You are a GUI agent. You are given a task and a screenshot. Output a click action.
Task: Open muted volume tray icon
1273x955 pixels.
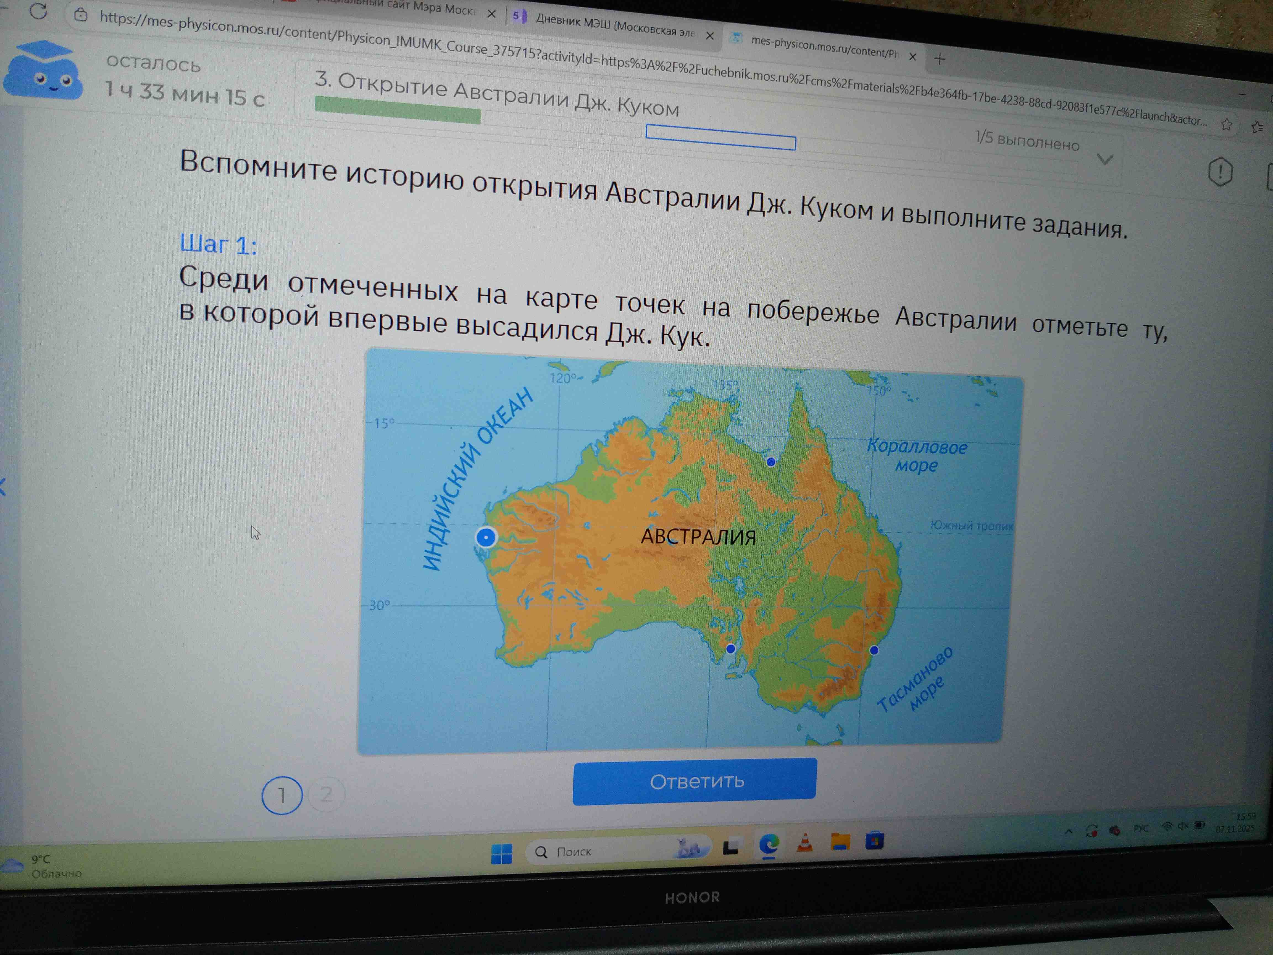point(1183,825)
